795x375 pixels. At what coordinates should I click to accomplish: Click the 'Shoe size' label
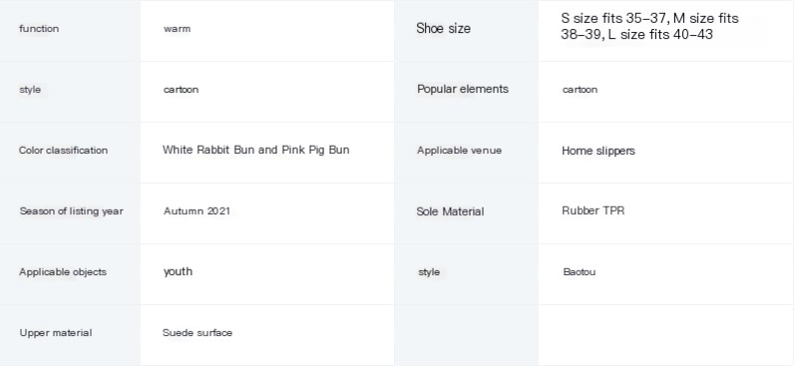tap(443, 28)
